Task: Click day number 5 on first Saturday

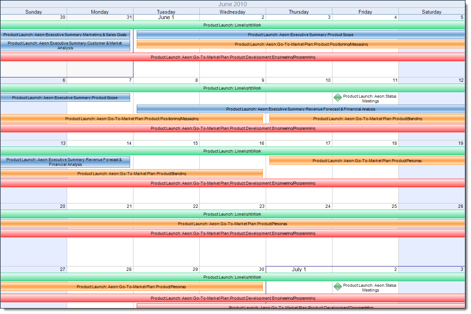Action: (462, 17)
